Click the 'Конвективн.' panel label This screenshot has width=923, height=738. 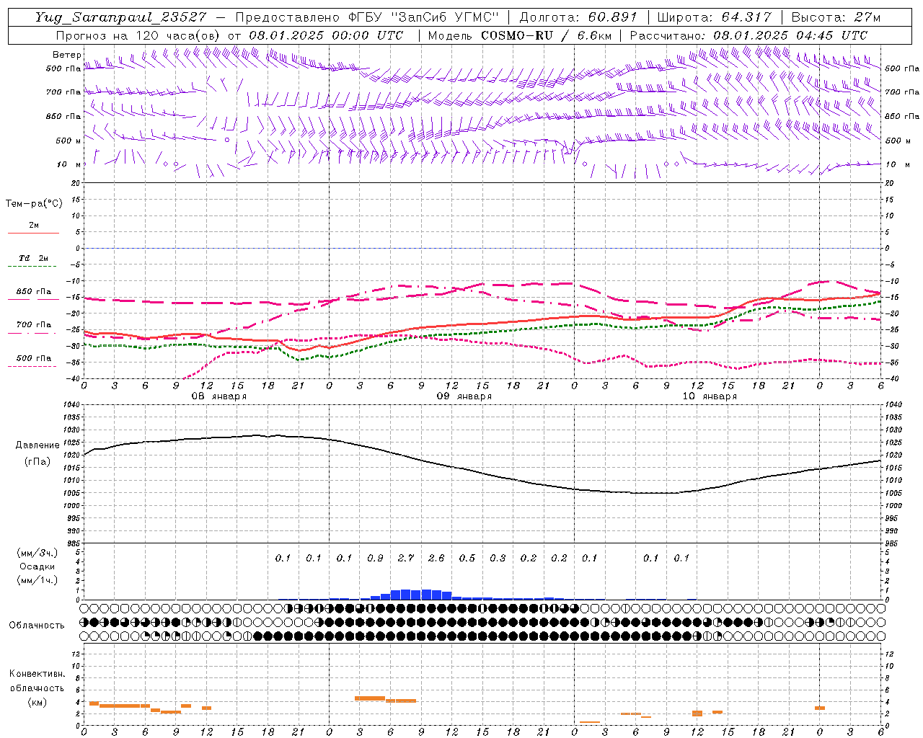click(37, 674)
